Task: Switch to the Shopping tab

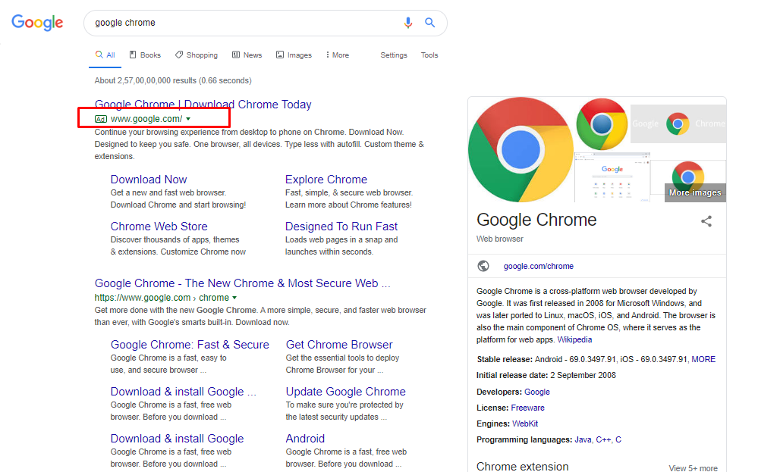Action: (197, 55)
